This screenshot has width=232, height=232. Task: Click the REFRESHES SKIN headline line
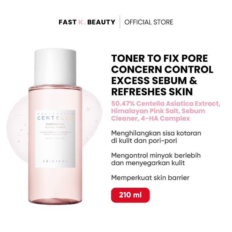tap(152, 92)
